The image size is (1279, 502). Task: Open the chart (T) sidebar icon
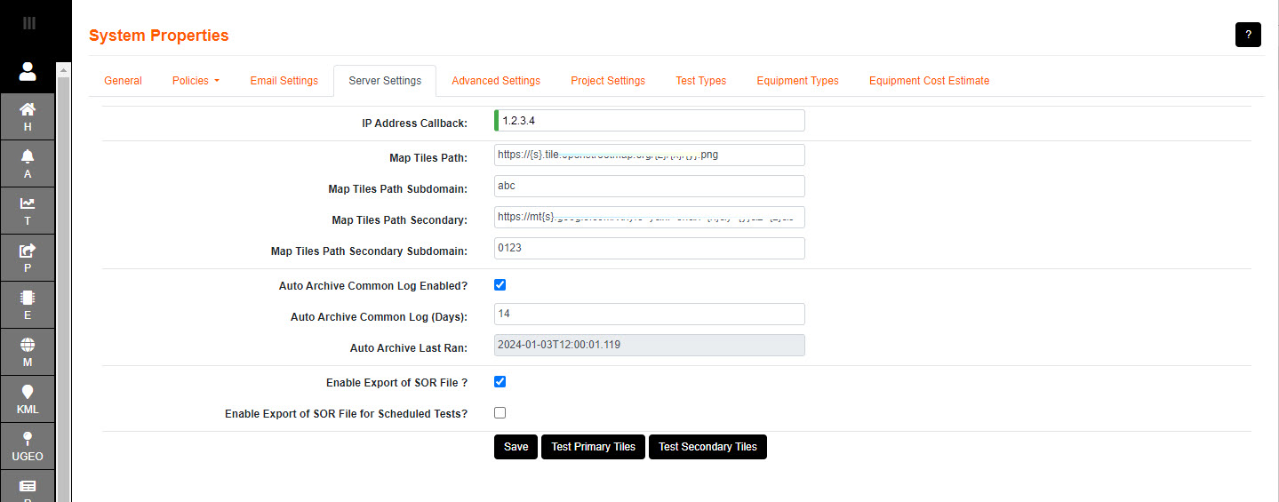(x=28, y=211)
